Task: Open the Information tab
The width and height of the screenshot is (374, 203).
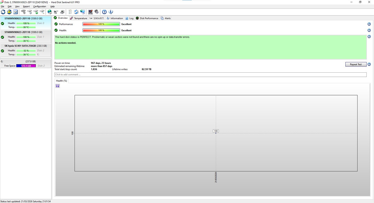Action: [x=114, y=18]
